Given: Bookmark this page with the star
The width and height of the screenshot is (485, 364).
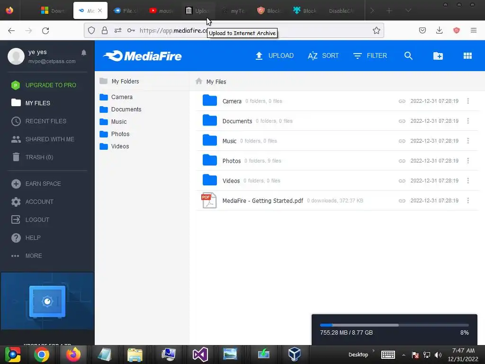Looking at the screenshot, I should tap(377, 30).
